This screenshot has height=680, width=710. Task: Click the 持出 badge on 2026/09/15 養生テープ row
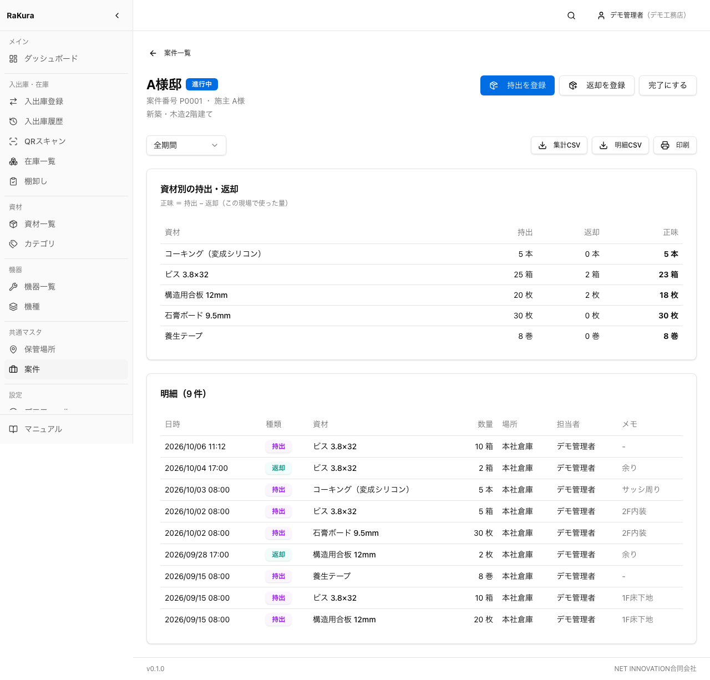[x=278, y=576]
